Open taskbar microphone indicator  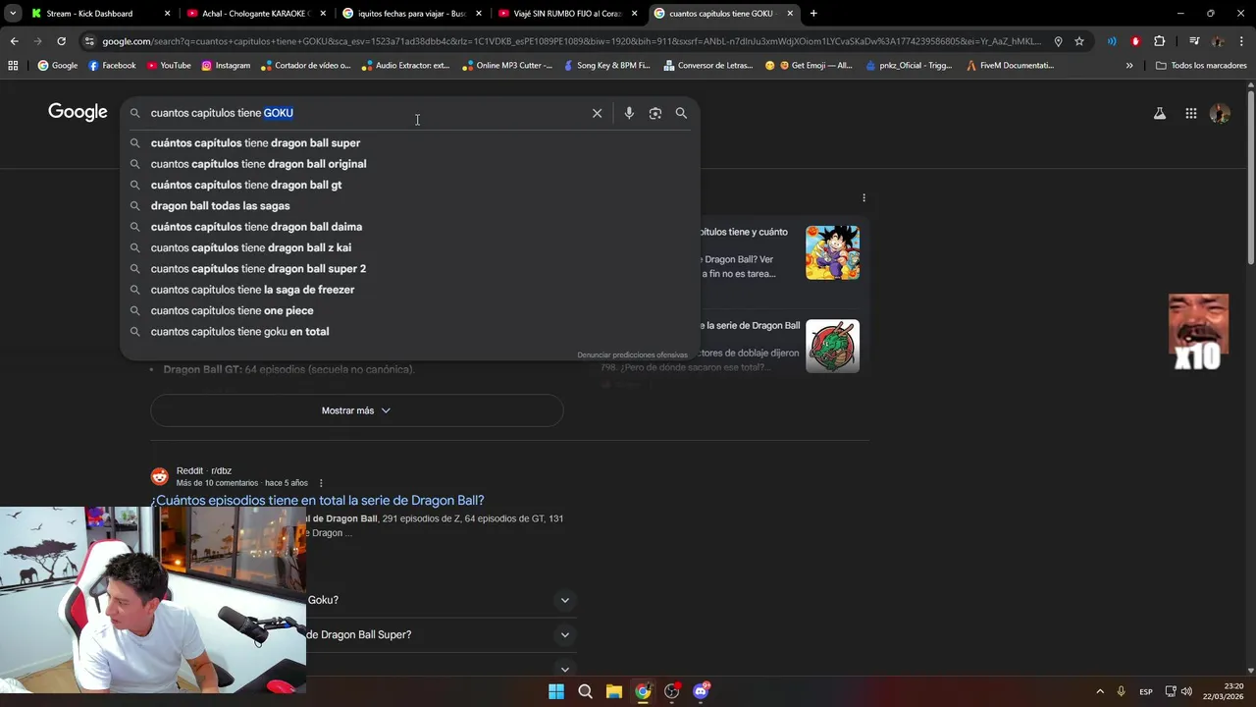(1121, 691)
